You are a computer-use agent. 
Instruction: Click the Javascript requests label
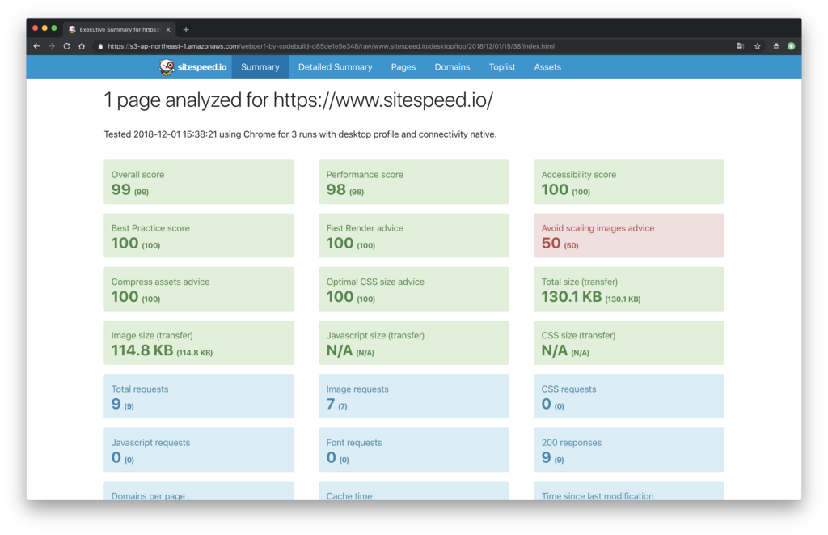coord(150,443)
